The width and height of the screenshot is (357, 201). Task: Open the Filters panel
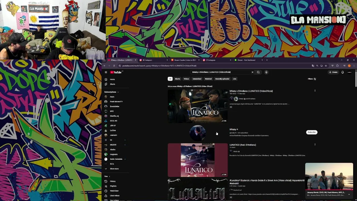click(312, 79)
